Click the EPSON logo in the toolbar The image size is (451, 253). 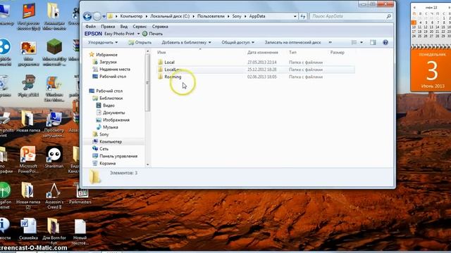click(93, 34)
